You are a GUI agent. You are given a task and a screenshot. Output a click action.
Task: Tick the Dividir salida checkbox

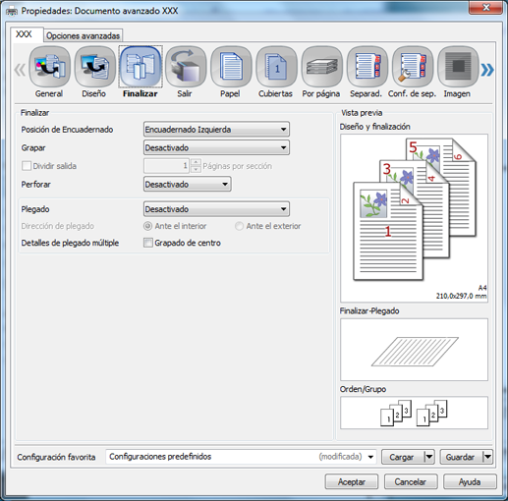pos(27,166)
